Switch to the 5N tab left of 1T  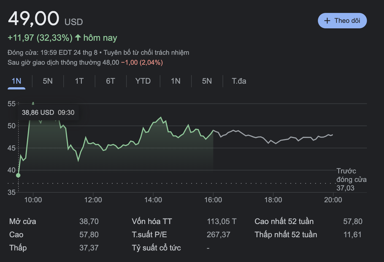(48, 81)
